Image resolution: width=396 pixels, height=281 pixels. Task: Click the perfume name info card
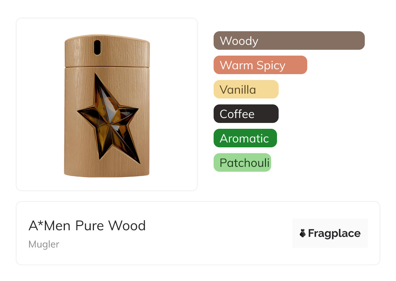[x=198, y=233]
